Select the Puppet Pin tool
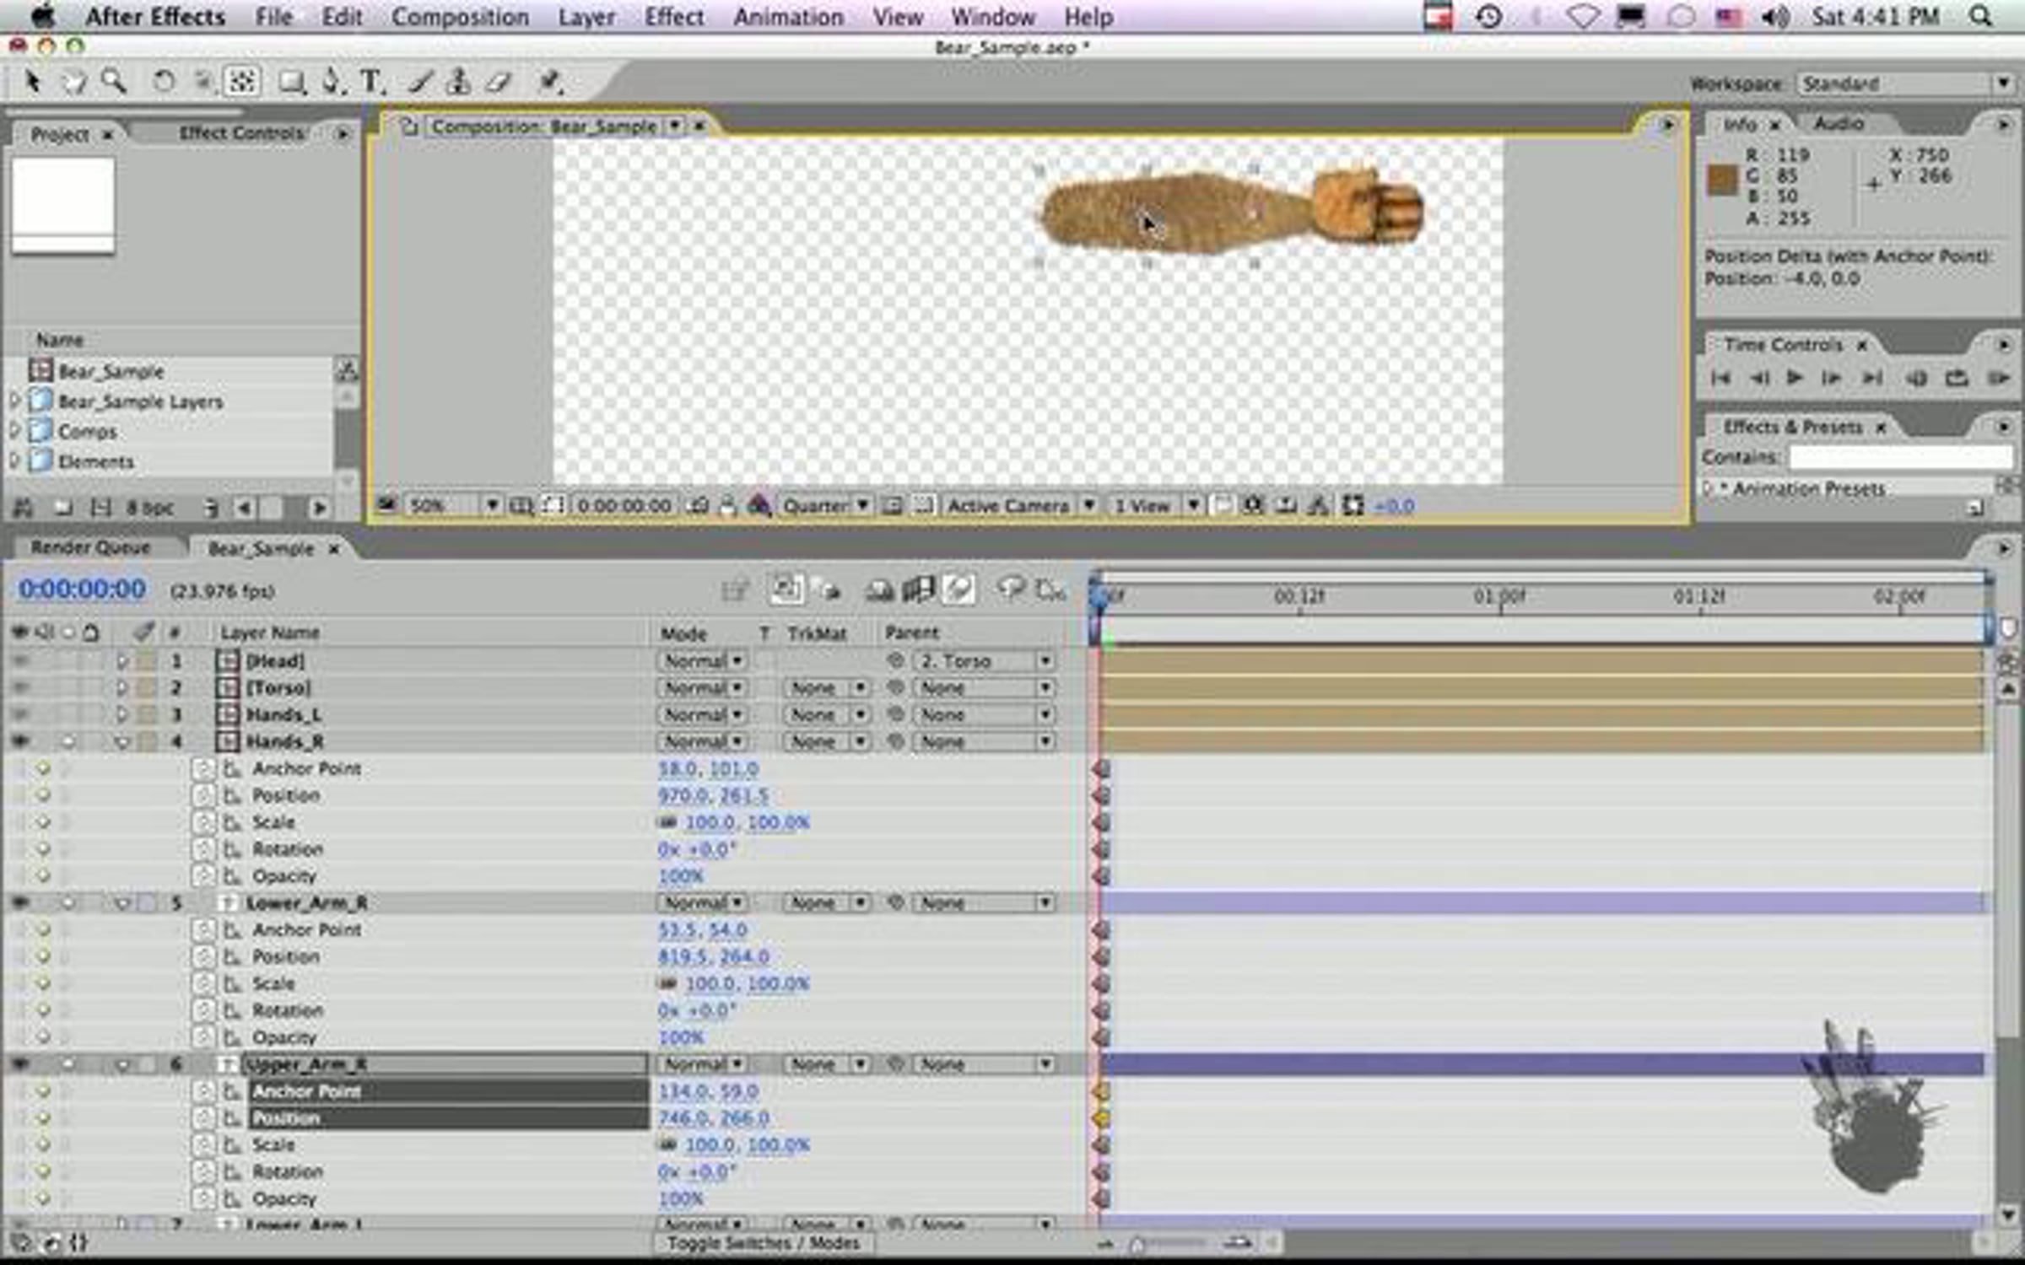 point(550,82)
